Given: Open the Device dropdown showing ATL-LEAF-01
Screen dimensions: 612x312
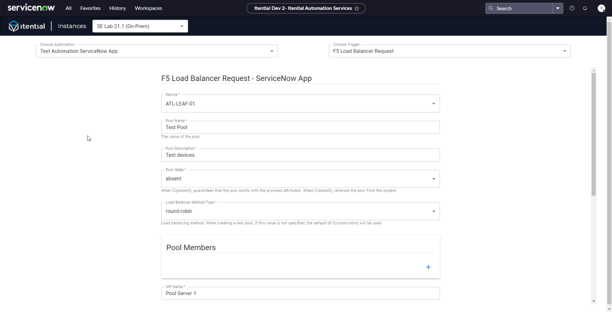Looking at the screenshot, I should (x=433, y=104).
